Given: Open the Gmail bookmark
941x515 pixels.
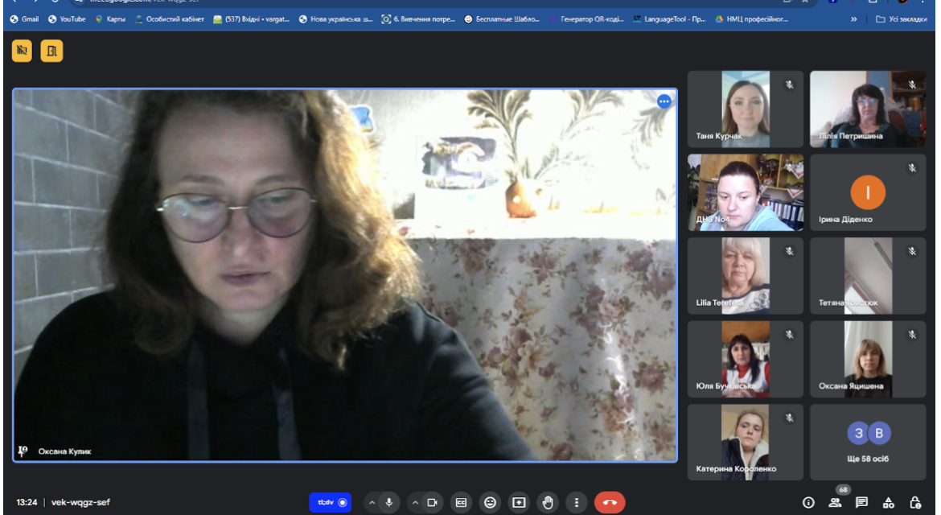Looking at the screenshot, I should [x=24, y=19].
